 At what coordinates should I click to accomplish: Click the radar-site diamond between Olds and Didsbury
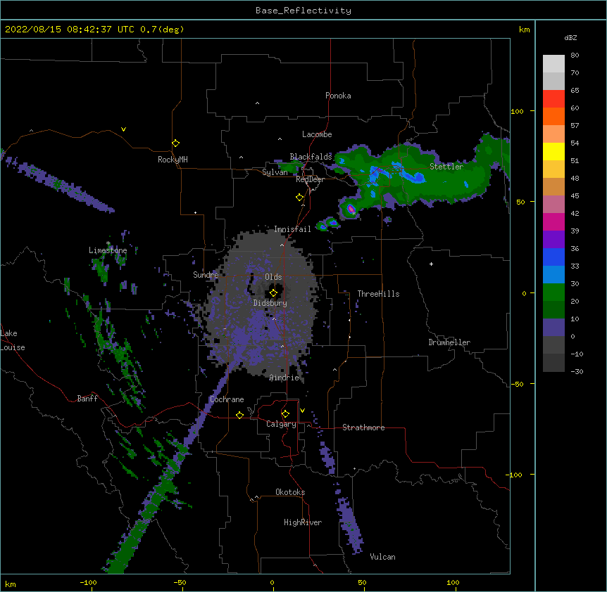pyautogui.click(x=273, y=293)
